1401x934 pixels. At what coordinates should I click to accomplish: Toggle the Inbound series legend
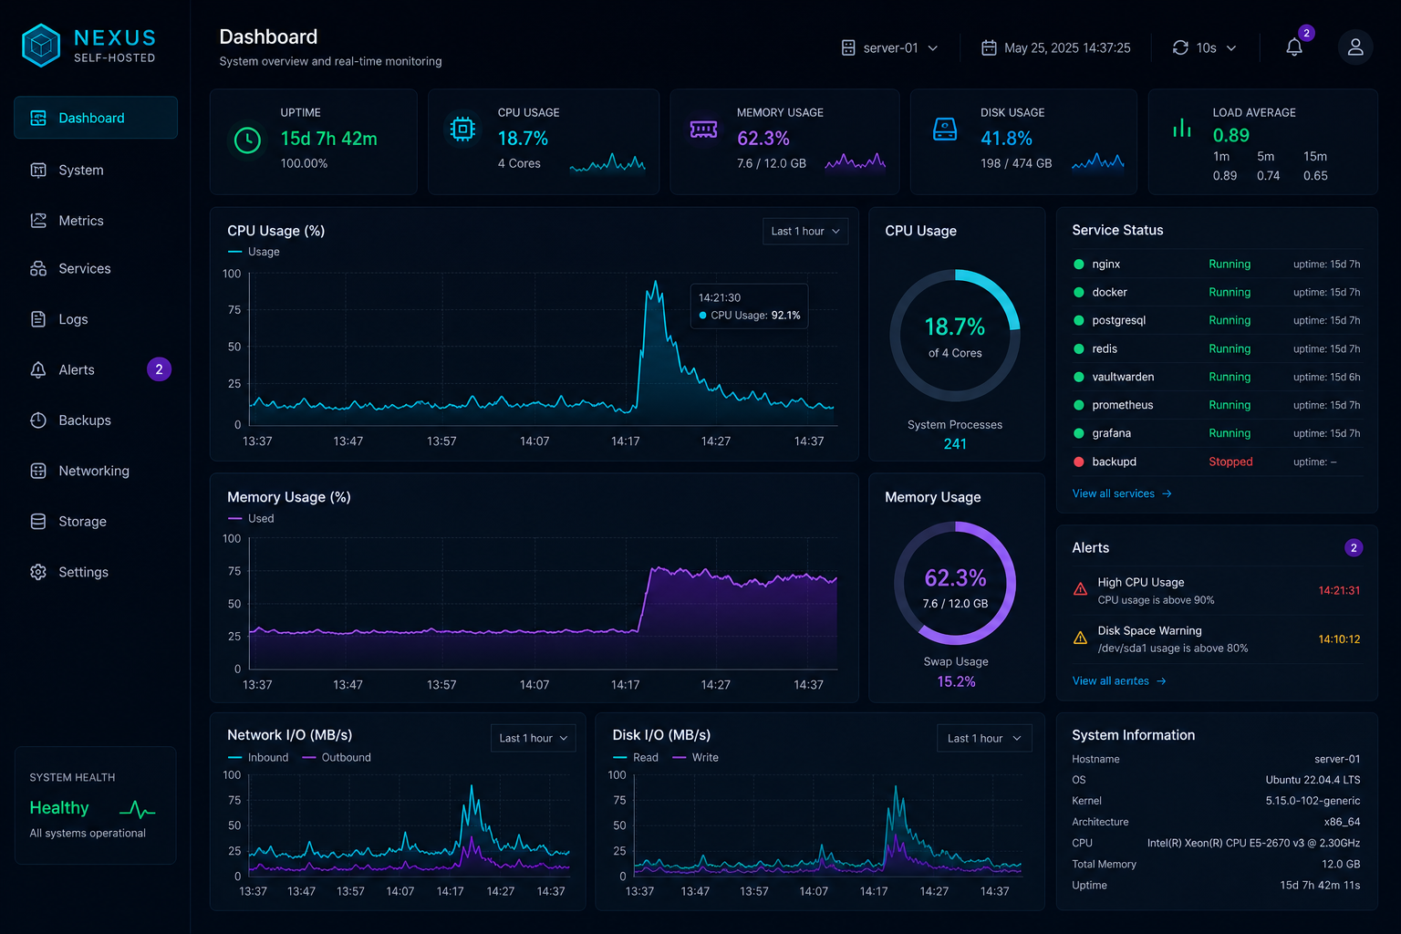[258, 757]
